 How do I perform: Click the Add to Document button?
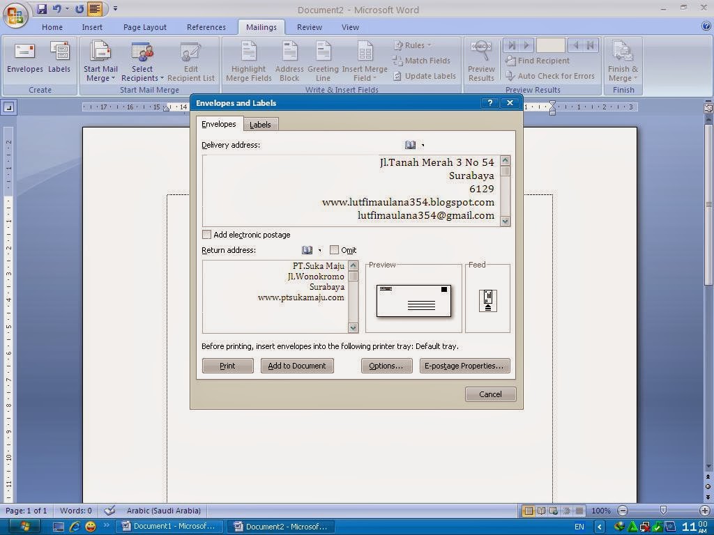[297, 365]
